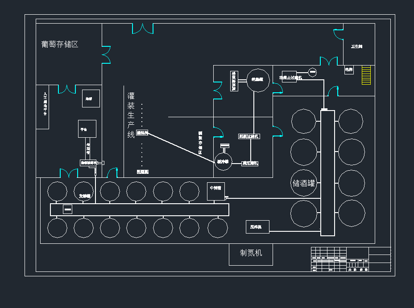The width and height of the screenshot is (414, 308).
Task: Click the 中转槽 transfer tank box
Action: [x=216, y=191]
